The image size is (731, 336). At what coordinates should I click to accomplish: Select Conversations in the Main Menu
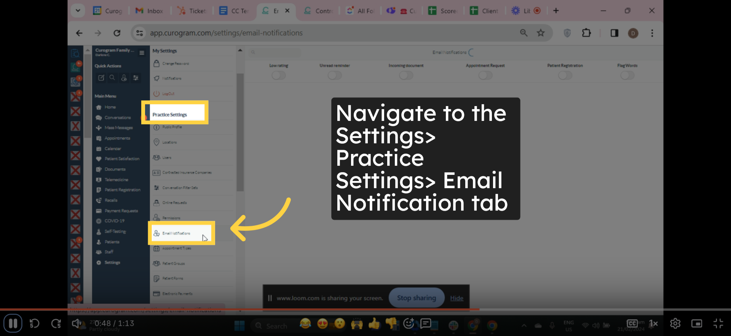click(x=117, y=118)
